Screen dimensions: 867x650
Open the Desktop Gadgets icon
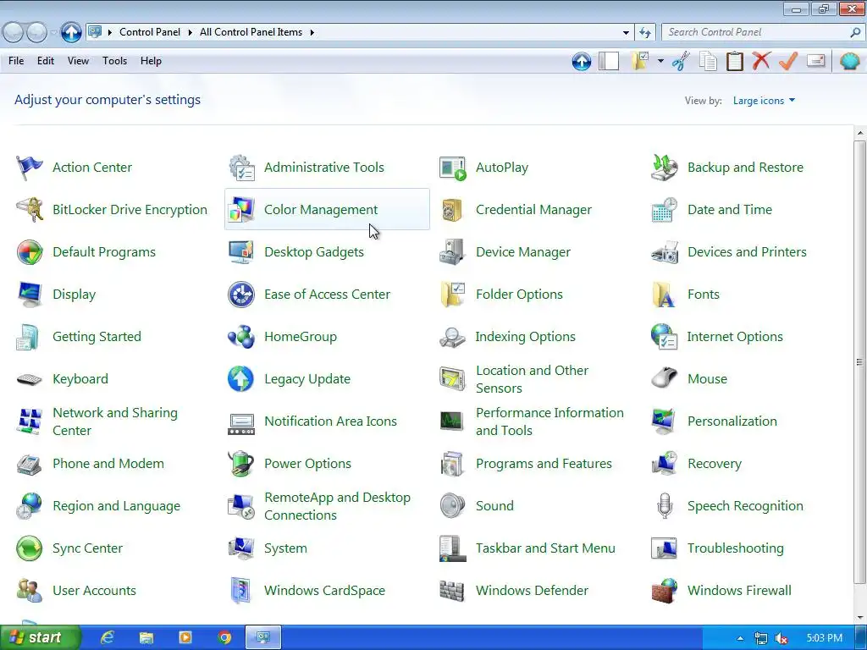(x=241, y=252)
